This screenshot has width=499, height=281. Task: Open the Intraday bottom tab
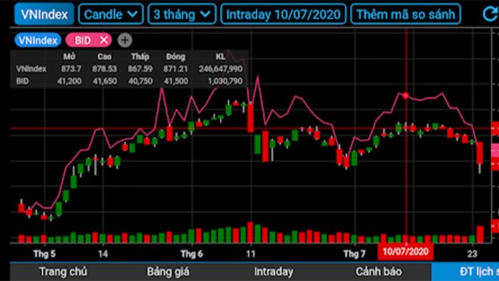[x=273, y=272]
